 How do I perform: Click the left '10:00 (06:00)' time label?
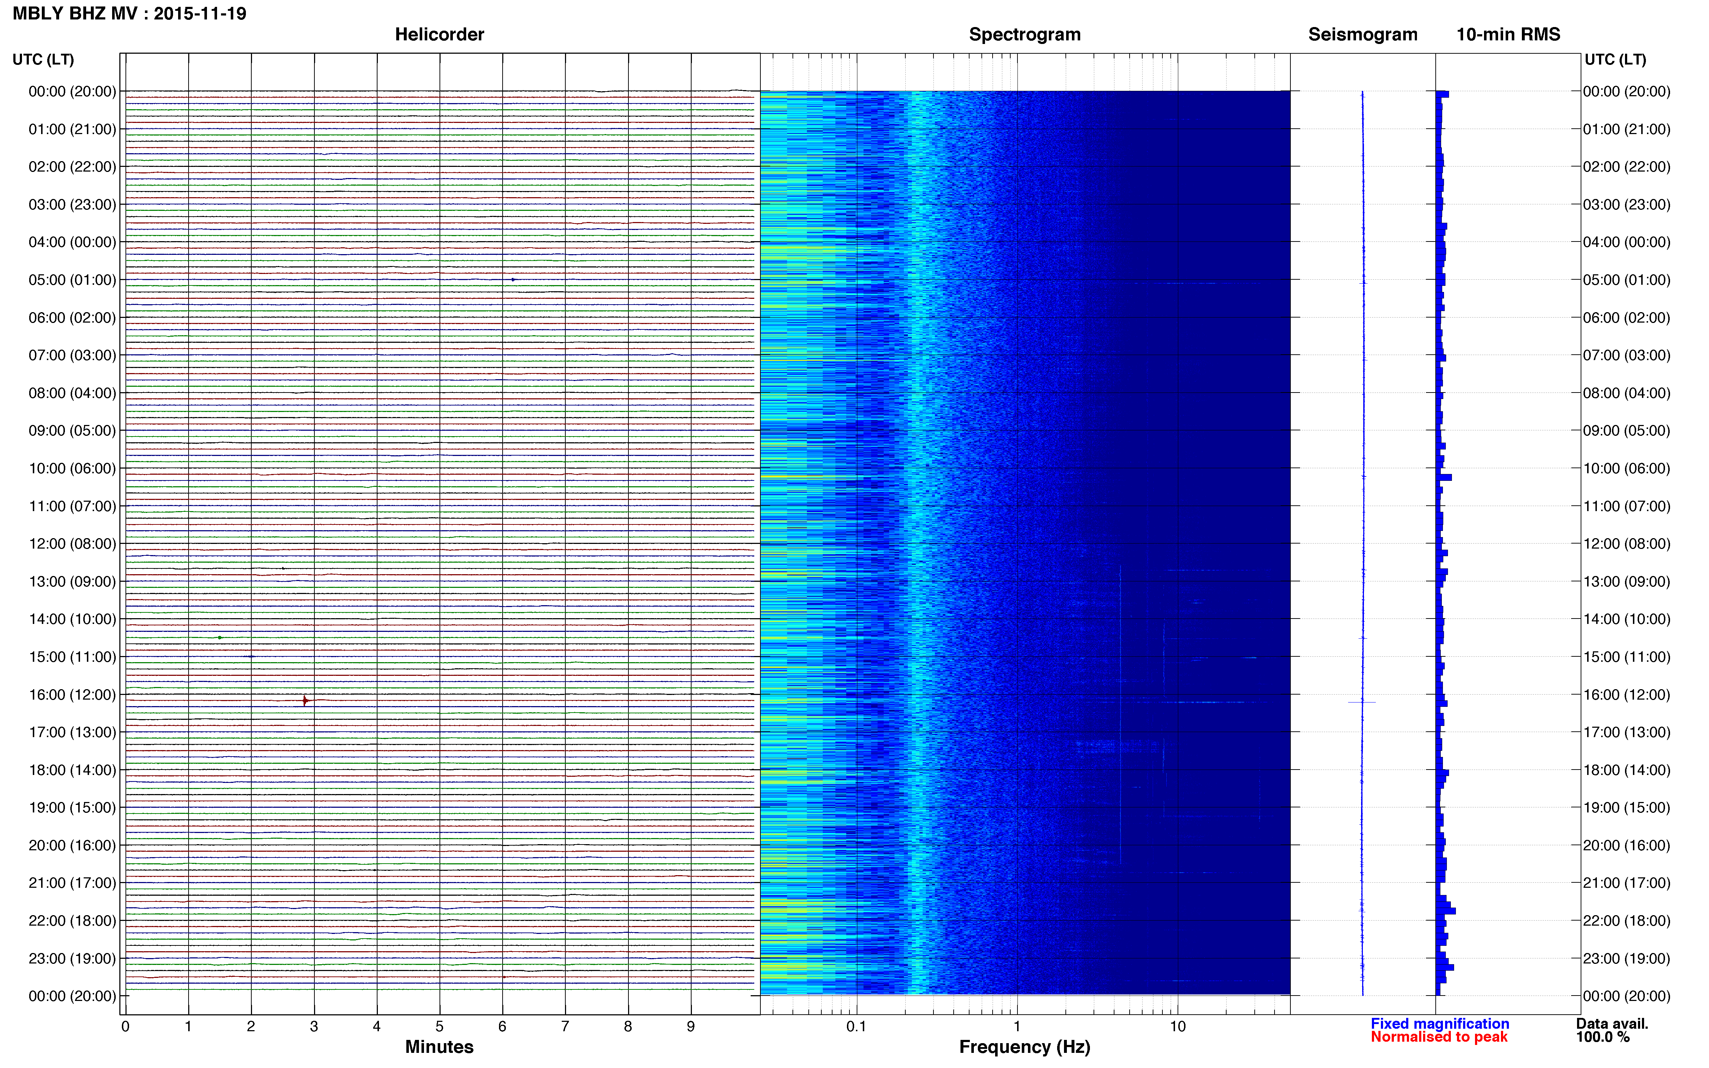[x=72, y=468]
